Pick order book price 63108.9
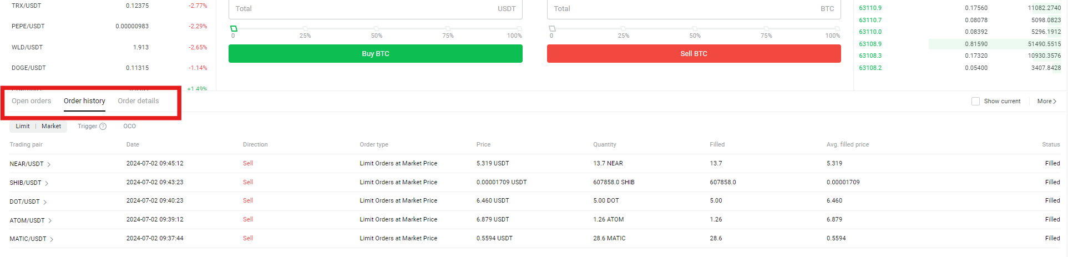Viewport: 1068px width, 257px height. 870,44
